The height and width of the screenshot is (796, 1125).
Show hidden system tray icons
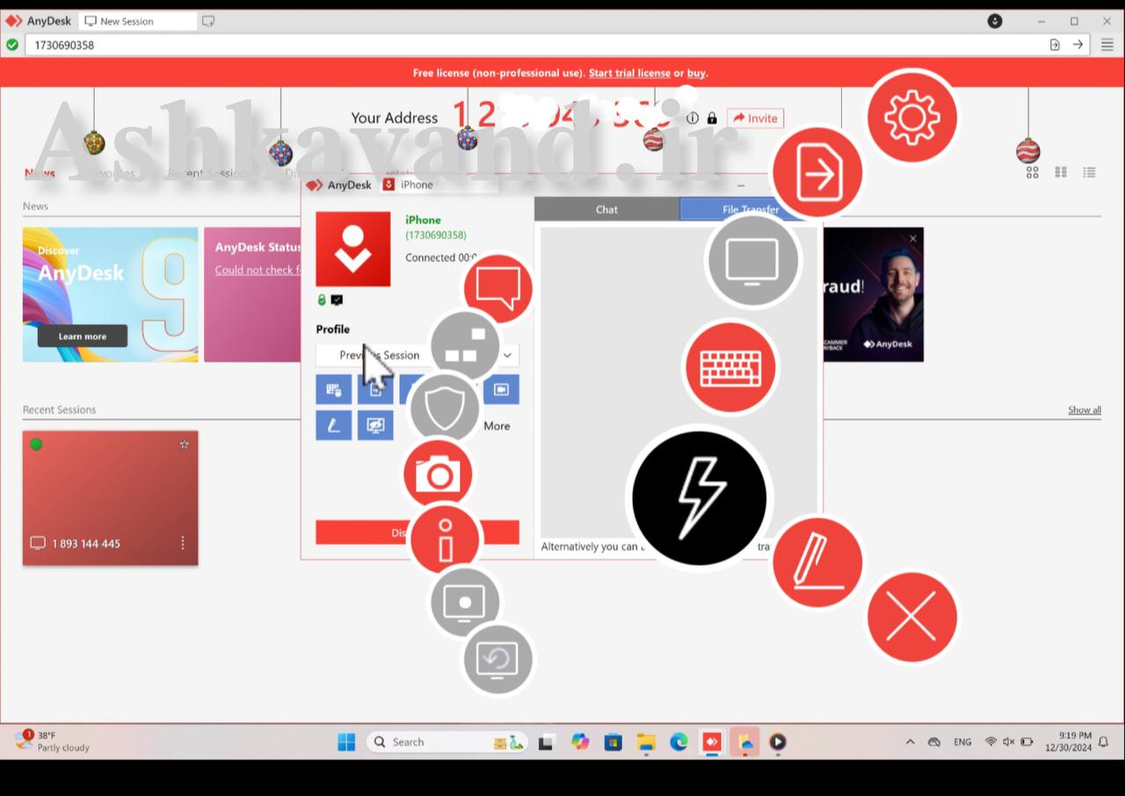coord(910,742)
